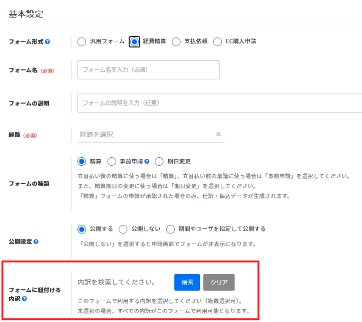Viewport: 362px width, 322px height.
Task: Select the 経費精算 form type
Action: tap(135, 42)
